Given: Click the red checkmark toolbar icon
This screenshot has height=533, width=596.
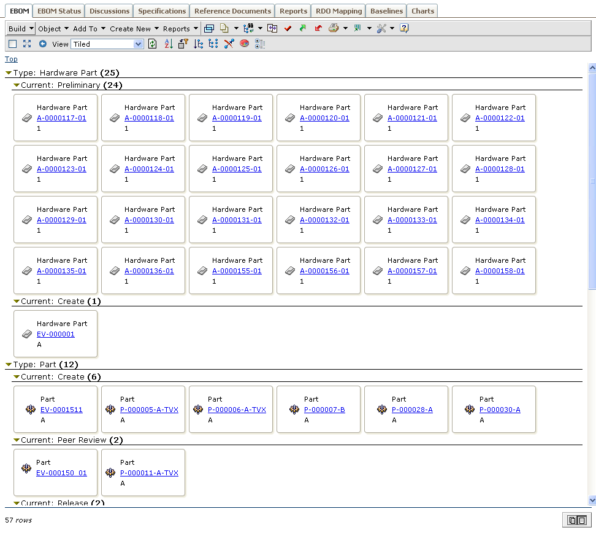Looking at the screenshot, I should (x=288, y=28).
